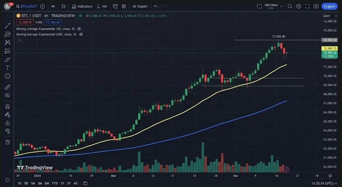Select the pattern drawing tool
342x187 pixels.
pos(8,43)
